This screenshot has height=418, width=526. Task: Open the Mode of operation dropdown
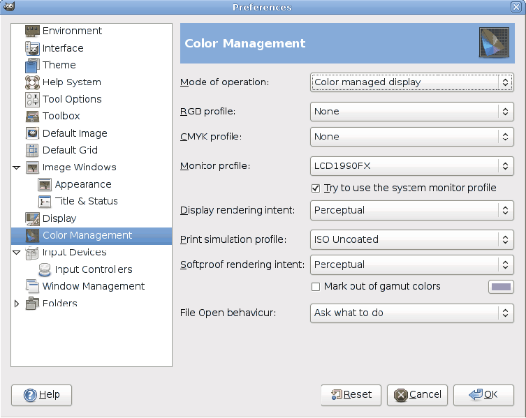coord(411,82)
